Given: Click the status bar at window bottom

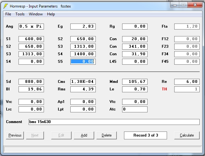Looking at the screenshot, I should (102, 149).
